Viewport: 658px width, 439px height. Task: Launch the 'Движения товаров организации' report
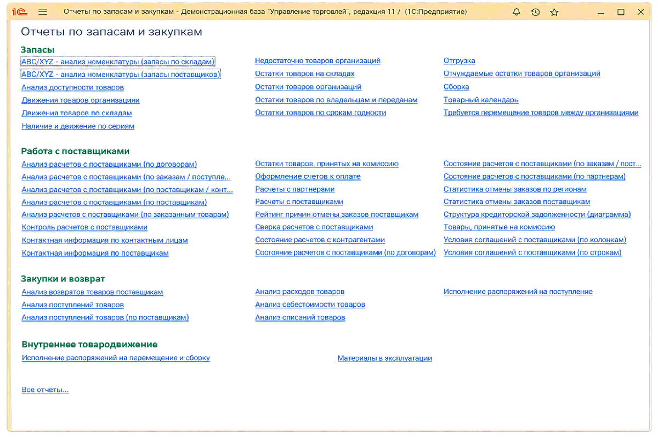point(81,100)
